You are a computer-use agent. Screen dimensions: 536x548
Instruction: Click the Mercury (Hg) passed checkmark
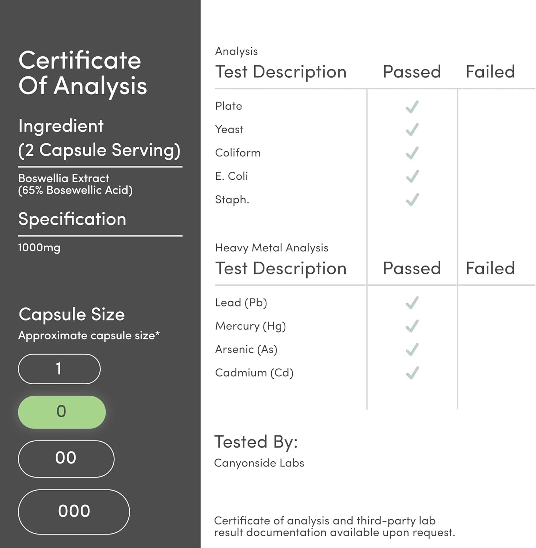[x=412, y=326]
